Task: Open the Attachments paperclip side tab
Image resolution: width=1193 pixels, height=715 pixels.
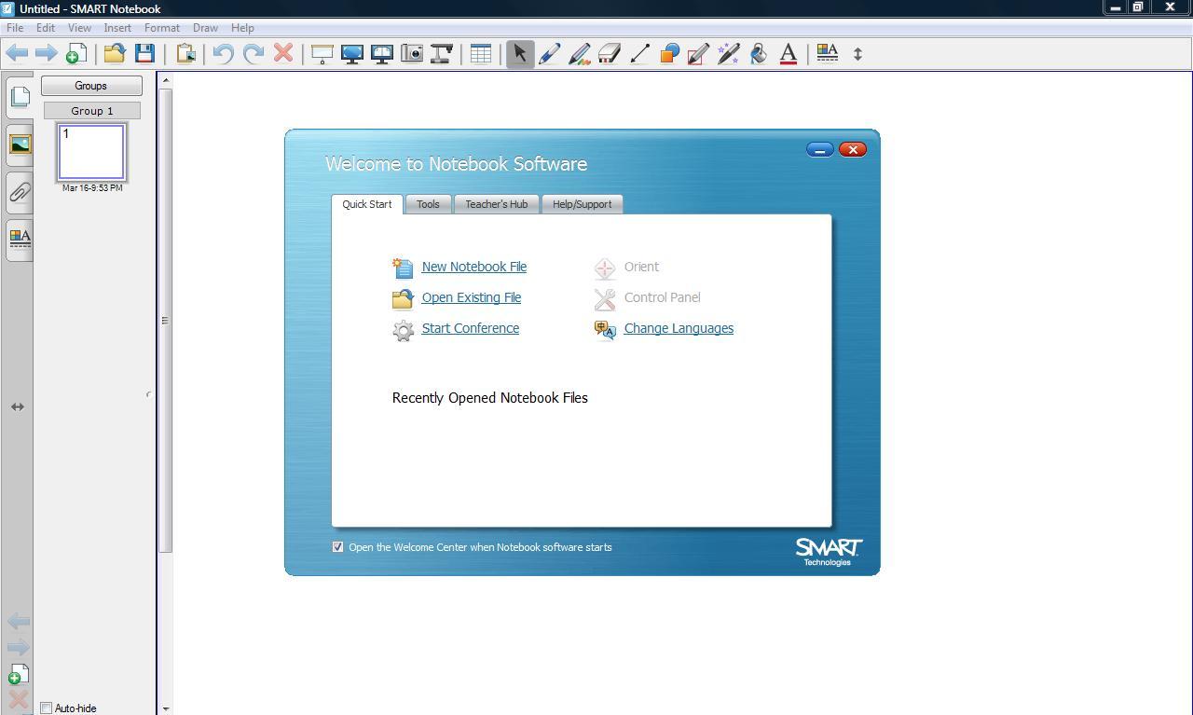Action: coord(20,192)
